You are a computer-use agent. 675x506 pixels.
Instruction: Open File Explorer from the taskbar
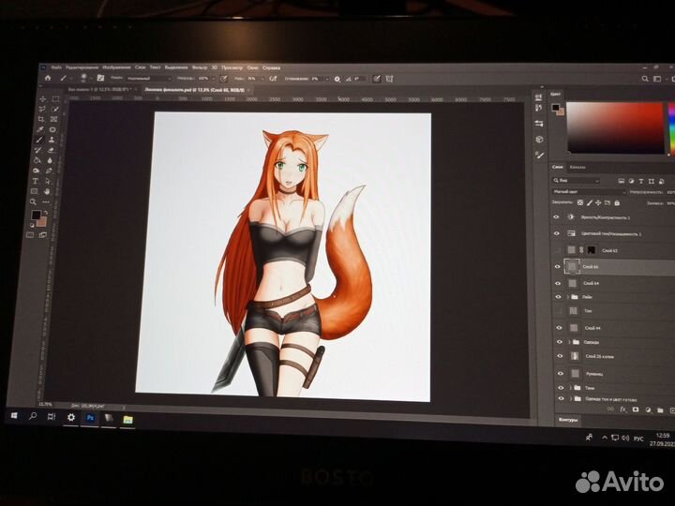click(127, 419)
